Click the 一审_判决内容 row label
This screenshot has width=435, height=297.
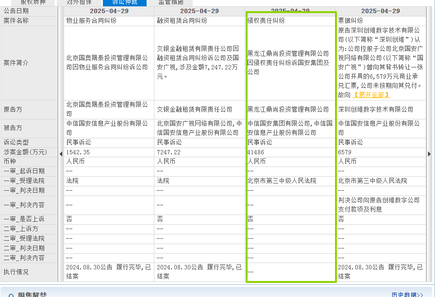click(x=24, y=205)
